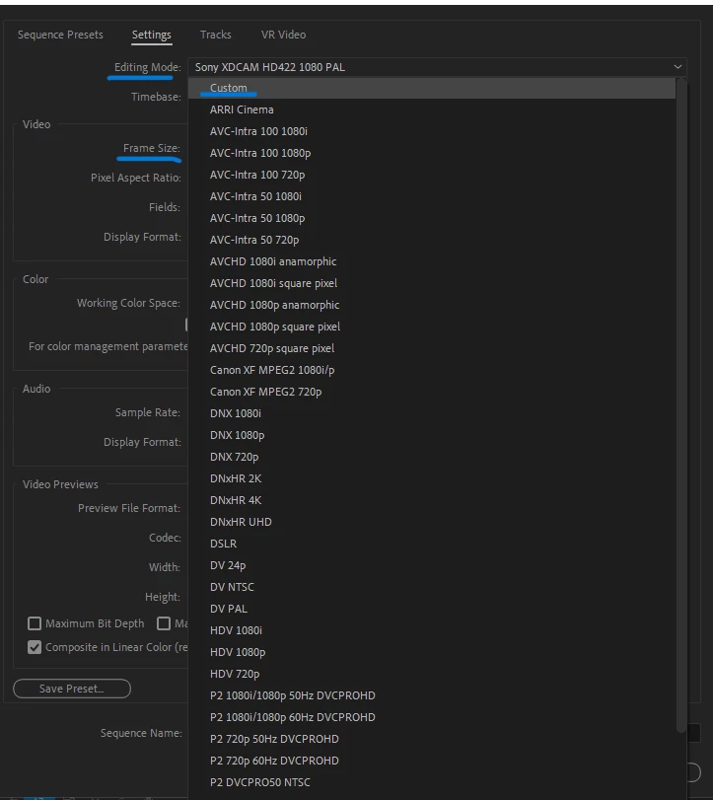This screenshot has width=713, height=800.
Task: Select DV NTSC from list
Action: tap(432, 587)
